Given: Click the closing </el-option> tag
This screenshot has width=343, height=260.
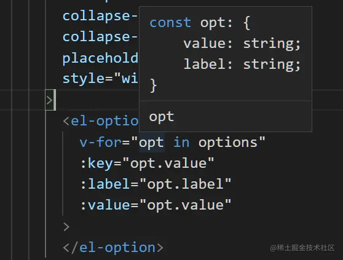Looking at the screenshot, I should tap(113, 248).
